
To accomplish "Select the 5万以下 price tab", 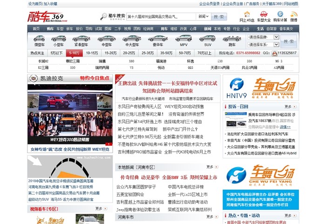I will point(56,53).
